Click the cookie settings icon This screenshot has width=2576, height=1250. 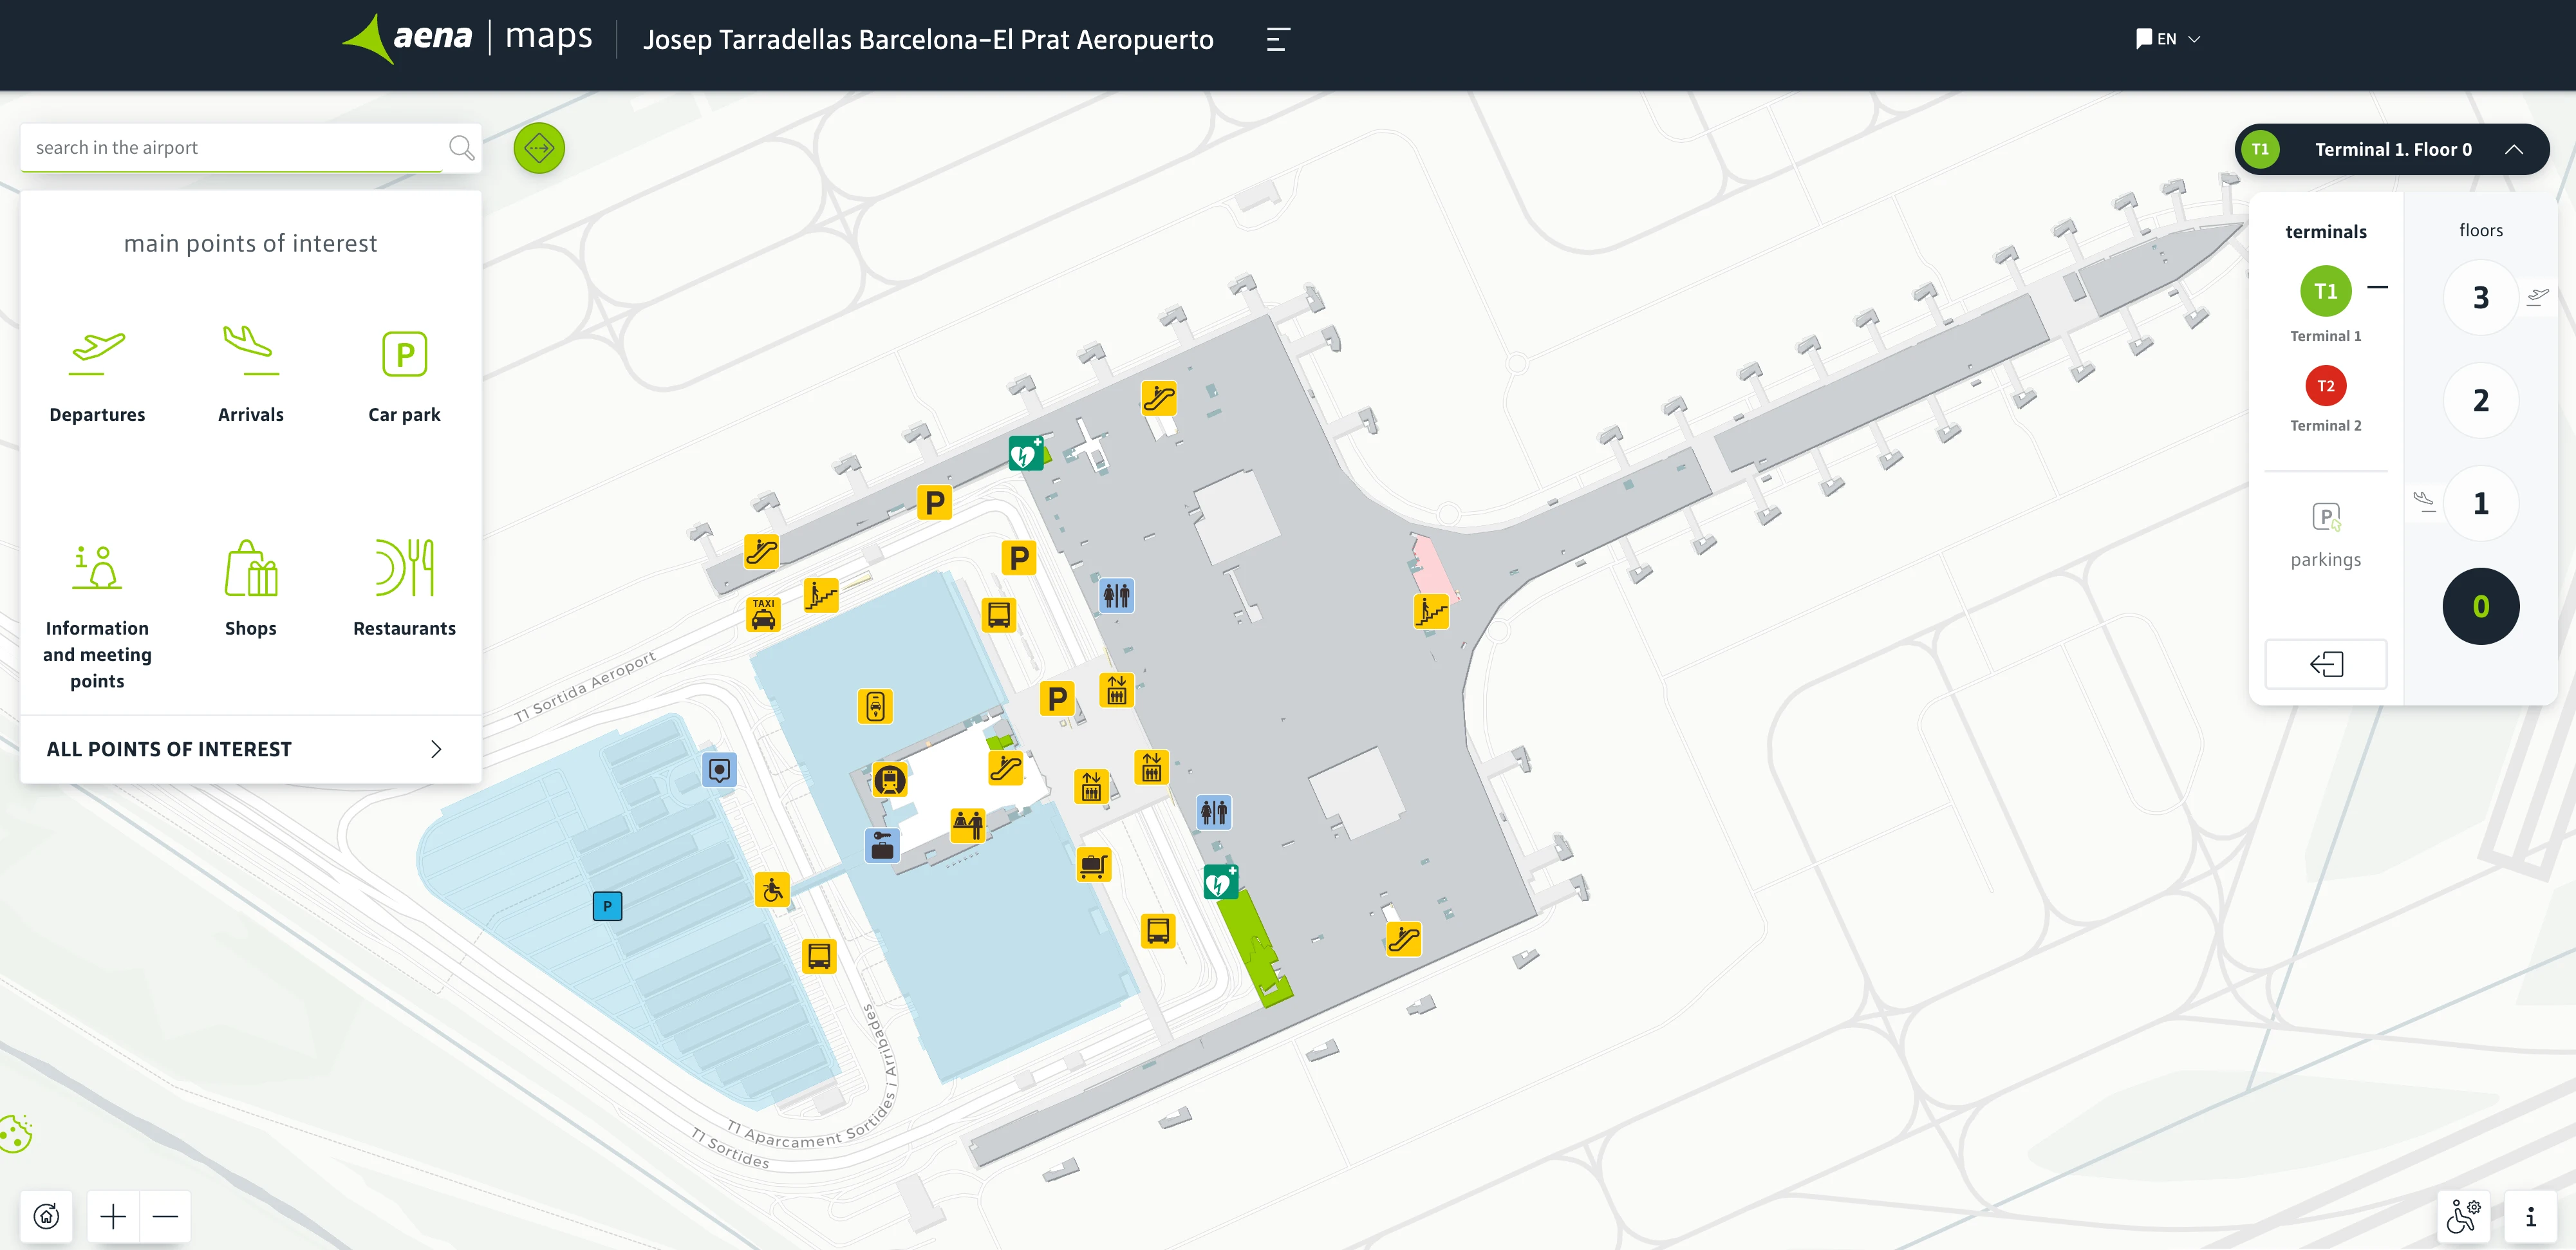pyautogui.click(x=16, y=1134)
